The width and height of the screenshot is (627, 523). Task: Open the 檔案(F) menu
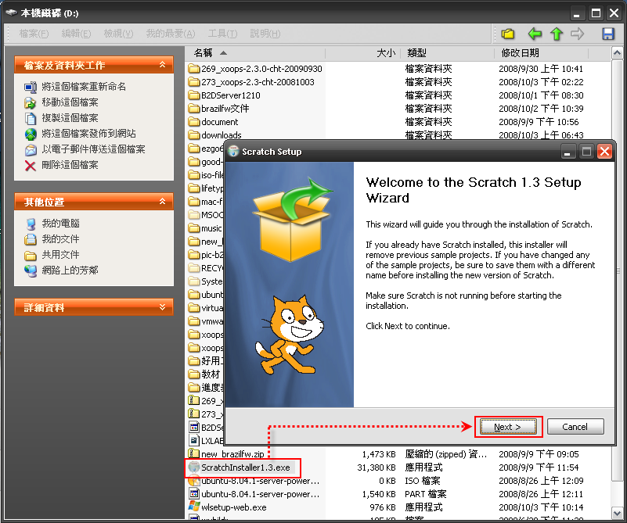pos(34,34)
